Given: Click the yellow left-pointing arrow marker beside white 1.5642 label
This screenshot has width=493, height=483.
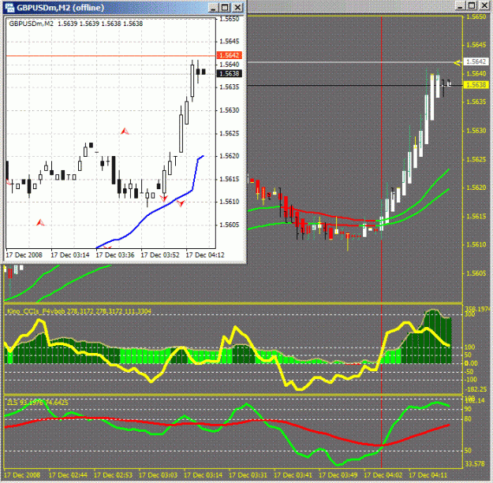Looking at the screenshot, I should [458, 63].
